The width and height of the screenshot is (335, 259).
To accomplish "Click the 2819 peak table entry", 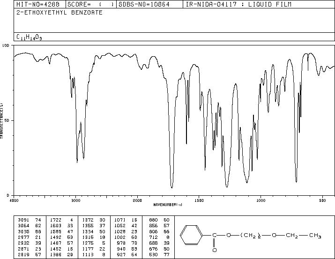I will [x=30, y=255].
